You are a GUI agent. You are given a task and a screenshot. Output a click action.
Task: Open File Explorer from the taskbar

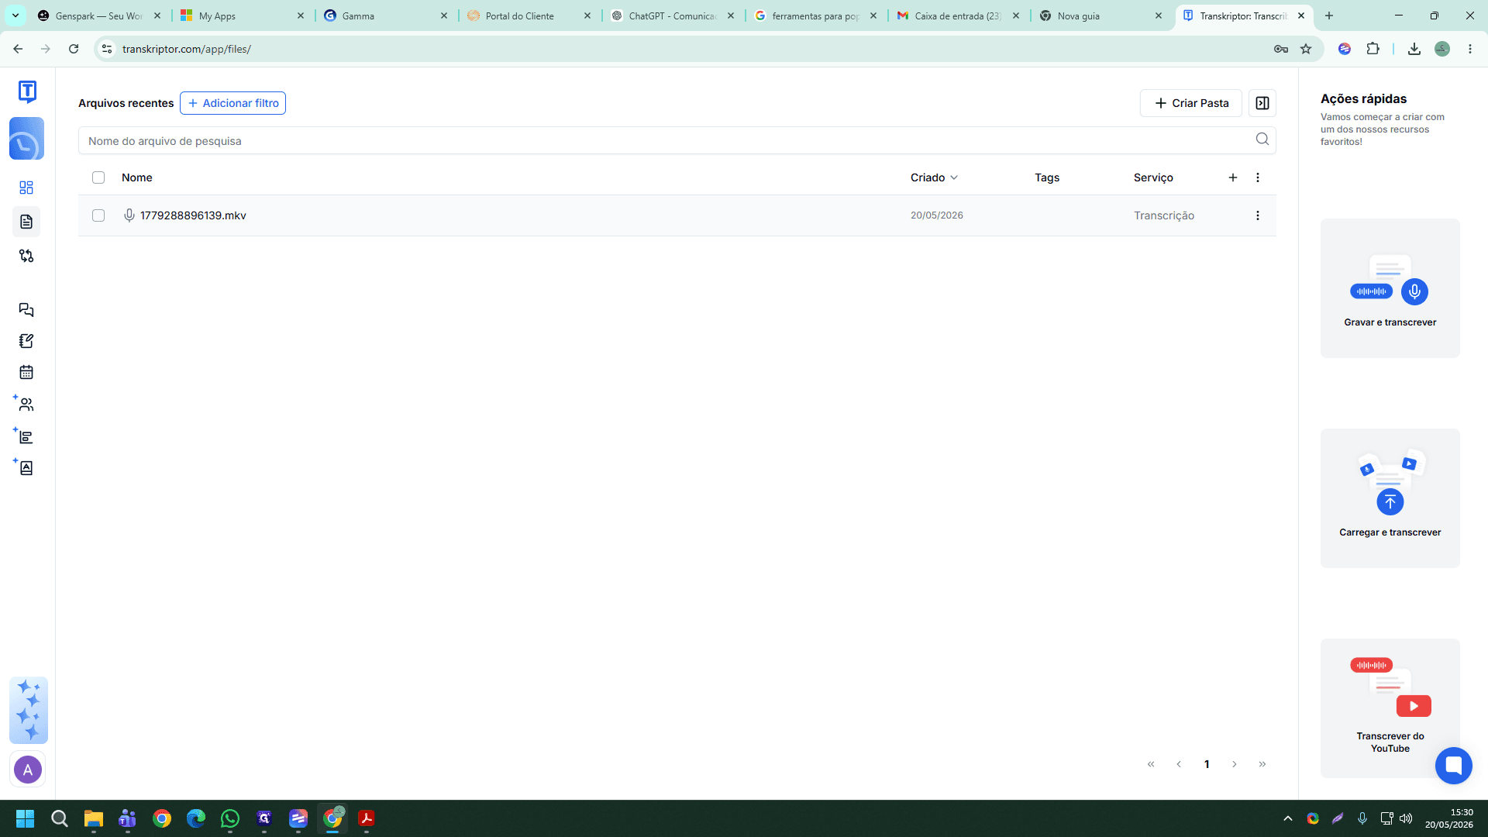(94, 818)
